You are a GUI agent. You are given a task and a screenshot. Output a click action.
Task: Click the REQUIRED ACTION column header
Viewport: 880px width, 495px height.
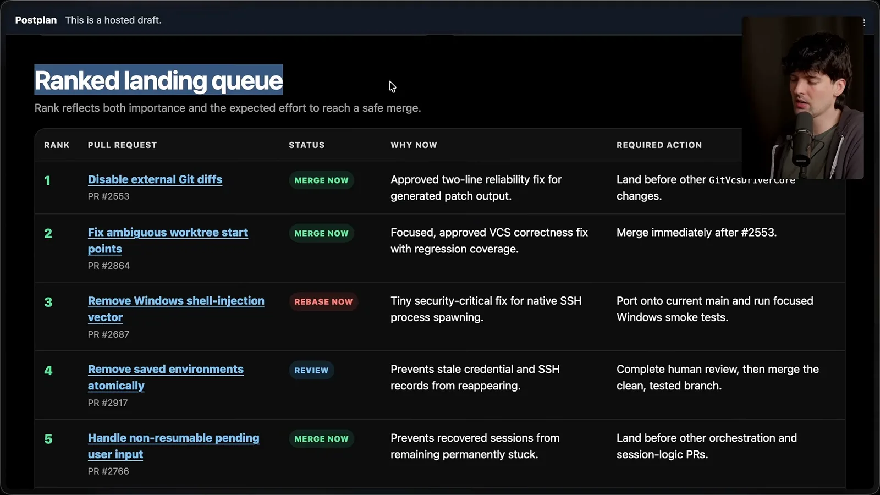(x=659, y=145)
